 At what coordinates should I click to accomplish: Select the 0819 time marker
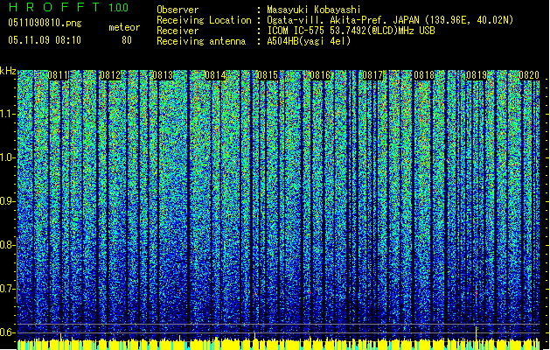(477, 76)
